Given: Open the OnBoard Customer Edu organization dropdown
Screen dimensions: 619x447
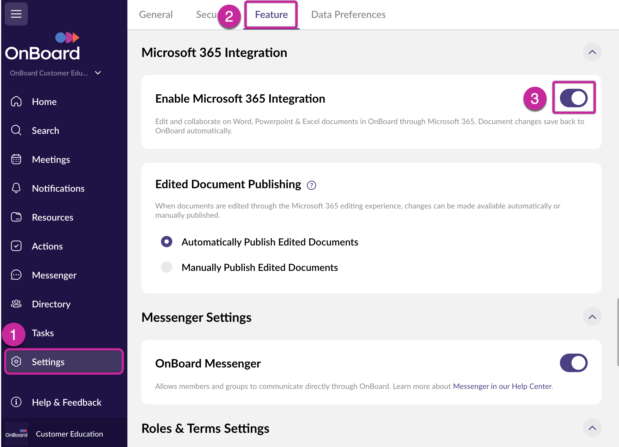Looking at the screenshot, I should [56, 73].
